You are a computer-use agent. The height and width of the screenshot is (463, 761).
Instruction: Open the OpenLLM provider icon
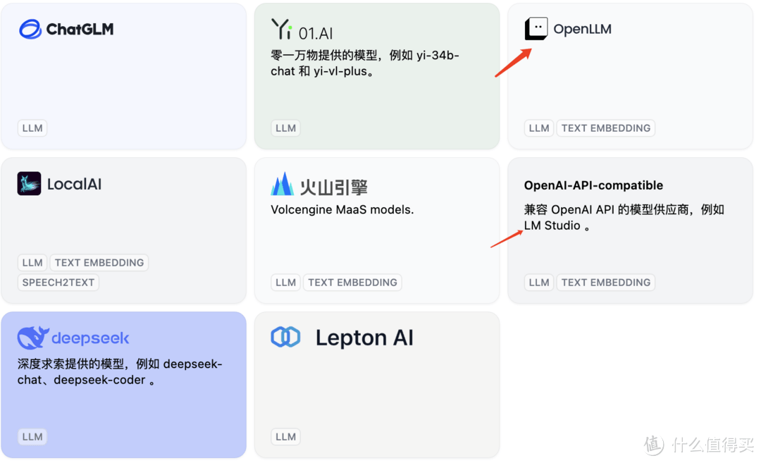point(536,28)
